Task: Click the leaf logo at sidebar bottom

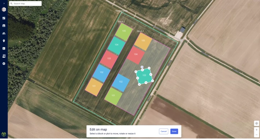Action: pyautogui.click(x=4, y=134)
